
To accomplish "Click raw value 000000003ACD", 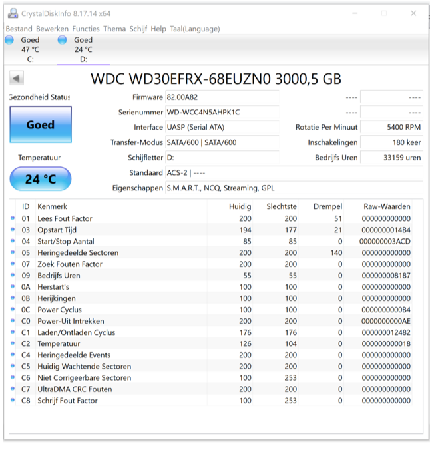I will click(x=385, y=241).
